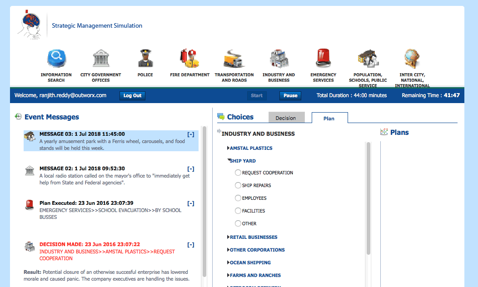This screenshot has height=287, width=478.
Task: Click the Strategic Management Simulation title
Action: [97, 25]
